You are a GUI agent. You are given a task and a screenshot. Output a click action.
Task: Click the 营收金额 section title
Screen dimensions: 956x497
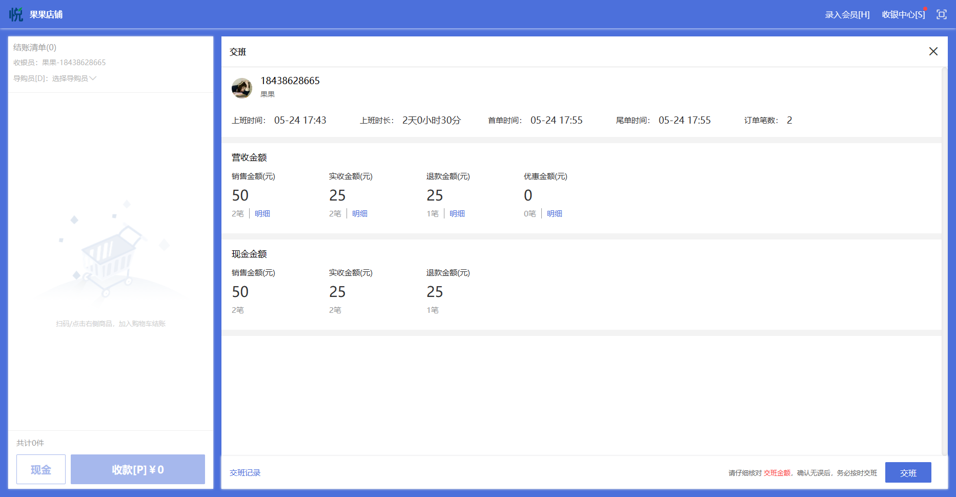pos(249,157)
